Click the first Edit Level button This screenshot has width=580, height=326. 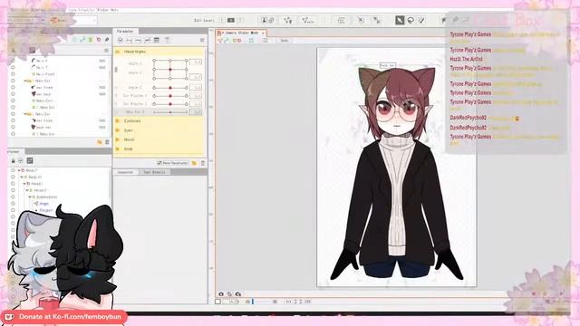click(x=221, y=20)
